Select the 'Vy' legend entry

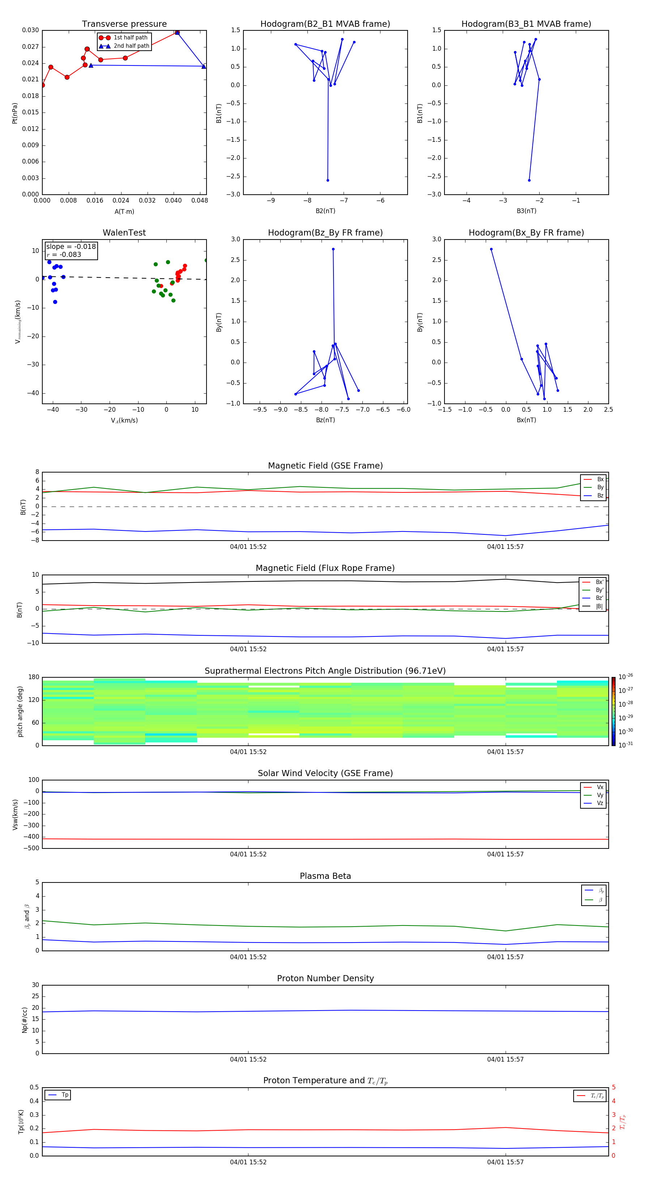coord(593,795)
